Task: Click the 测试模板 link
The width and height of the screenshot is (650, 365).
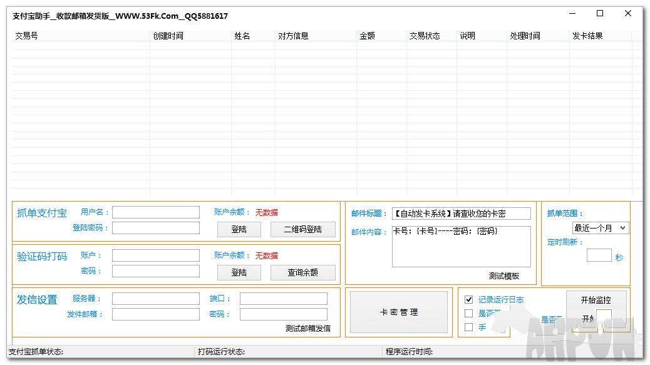Action: (x=503, y=276)
